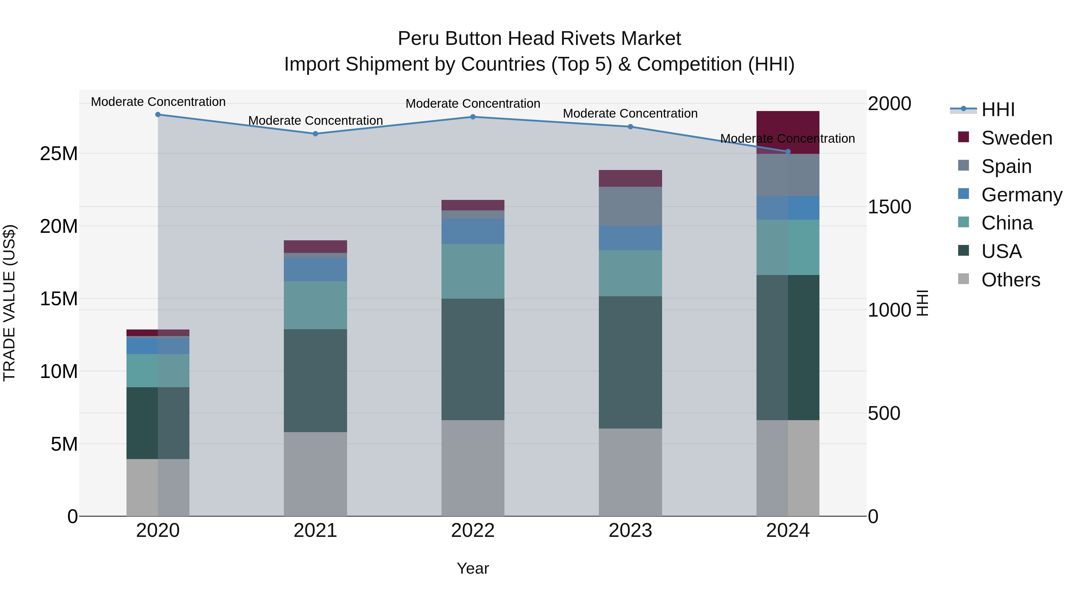Screen dimensions: 1079x606
Task: Select the China segment of the 2024 bar
Action: pos(788,247)
